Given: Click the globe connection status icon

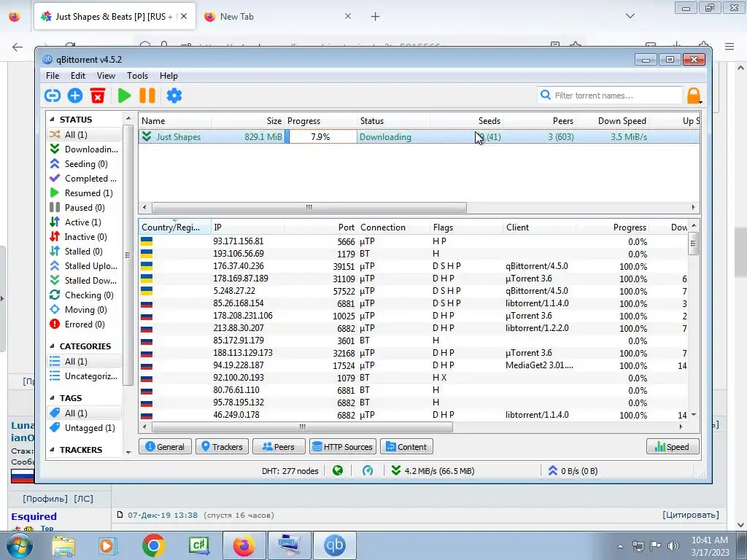Looking at the screenshot, I should pyautogui.click(x=338, y=471).
